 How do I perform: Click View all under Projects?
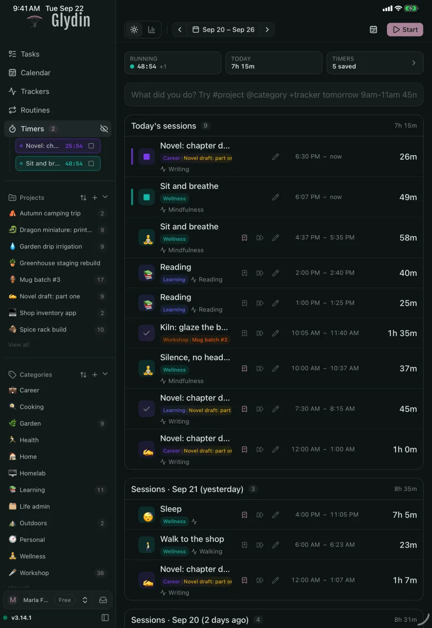[x=19, y=345]
